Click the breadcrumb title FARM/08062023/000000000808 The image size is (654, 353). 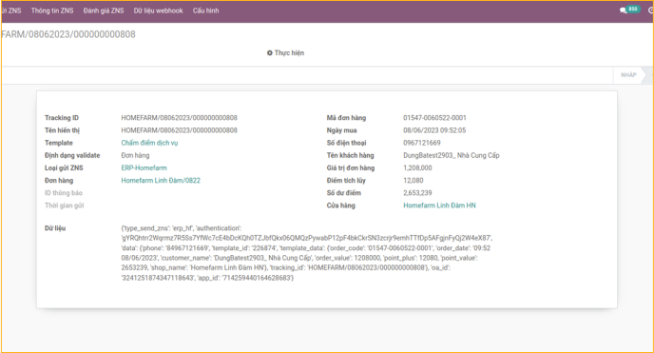[x=68, y=34]
